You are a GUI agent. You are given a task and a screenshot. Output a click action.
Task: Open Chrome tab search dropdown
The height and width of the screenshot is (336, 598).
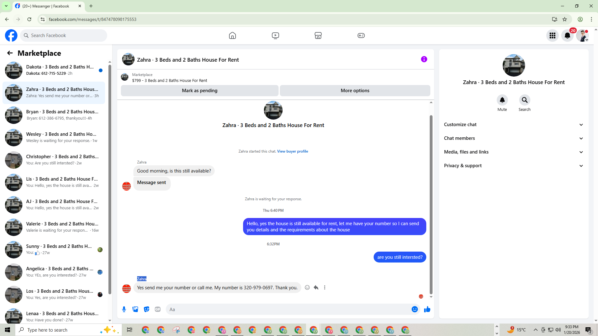(6, 6)
